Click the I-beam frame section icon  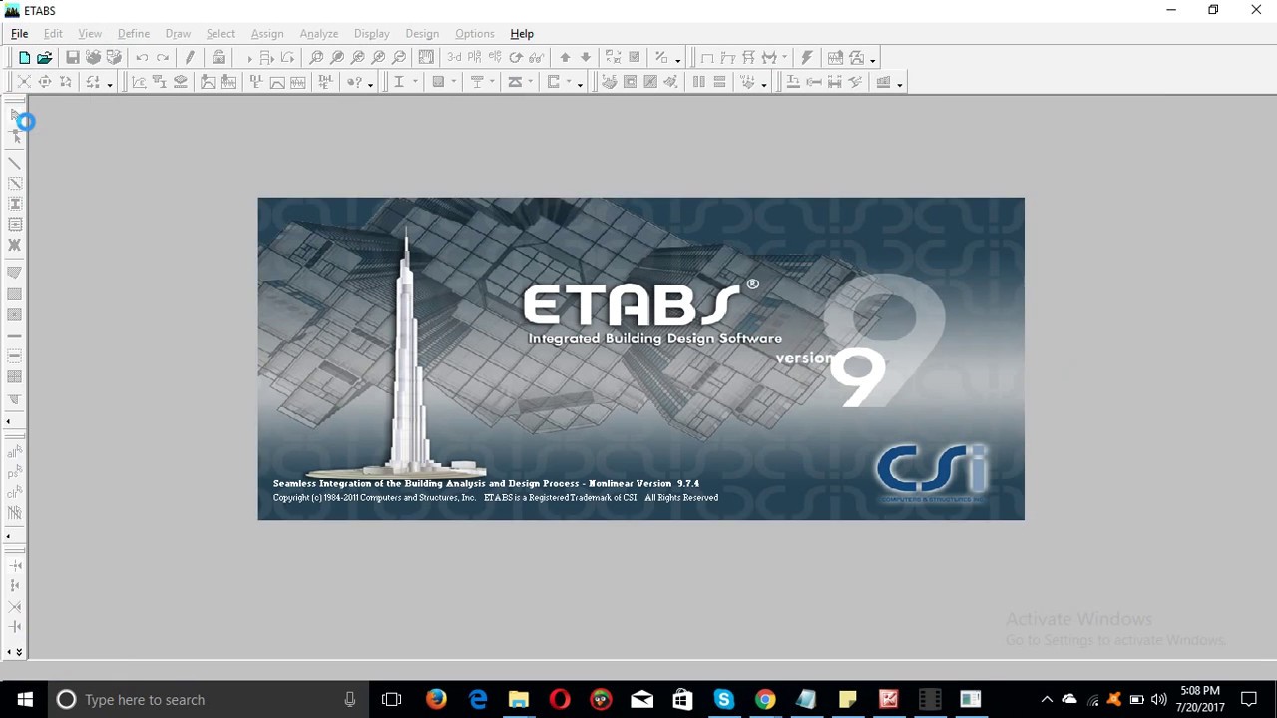(x=399, y=82)
